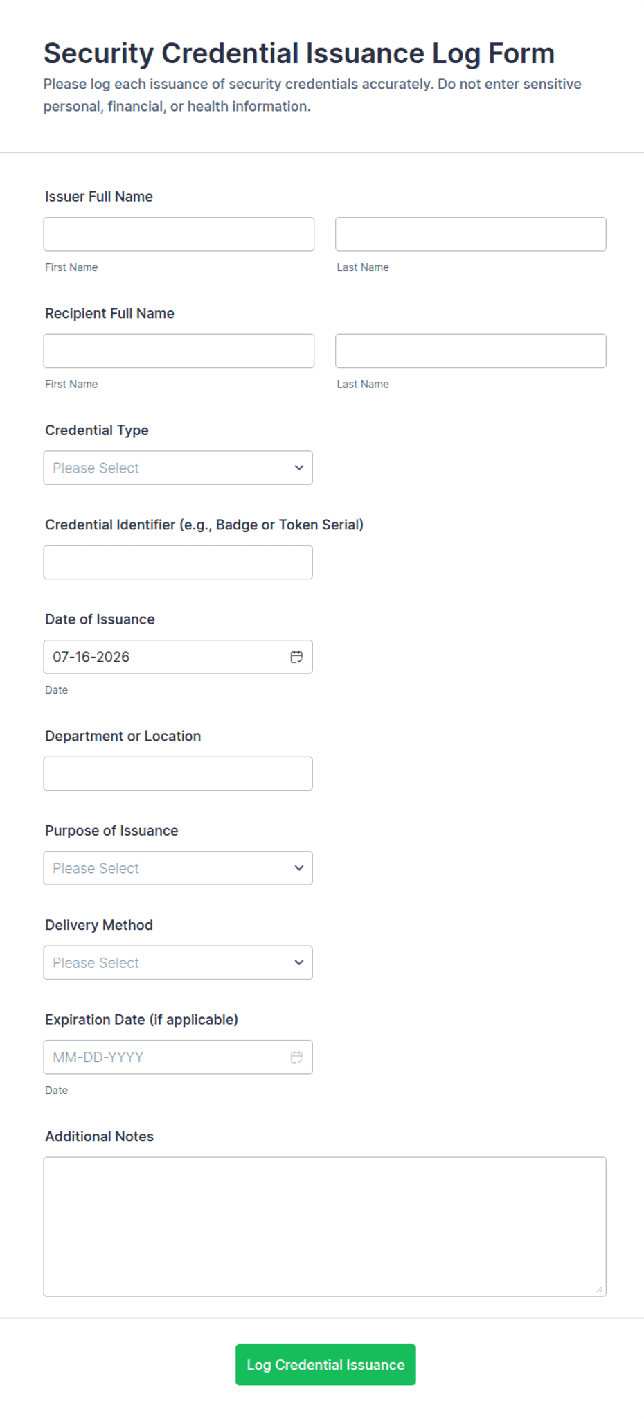Viewport: 644px width, 1419px height.
Task: Open the Expiration Date calendar picker icon
Action: pos(296,1057)
